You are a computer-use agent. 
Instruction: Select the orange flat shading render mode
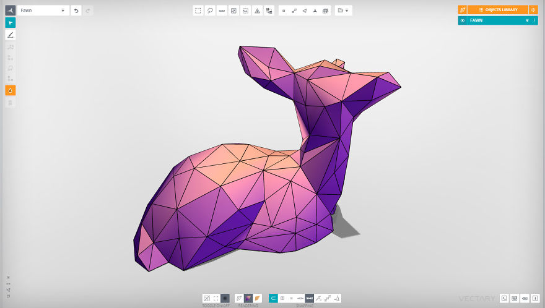tap(258, 298)
